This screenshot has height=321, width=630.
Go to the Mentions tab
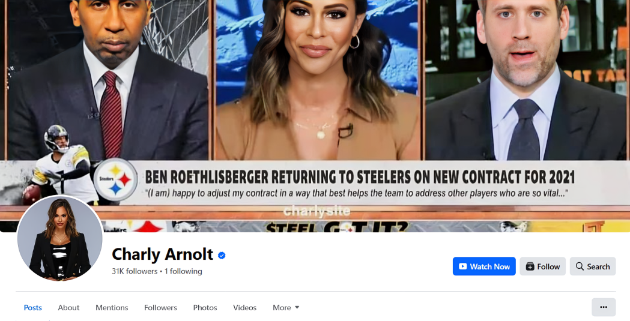[112, 308]
